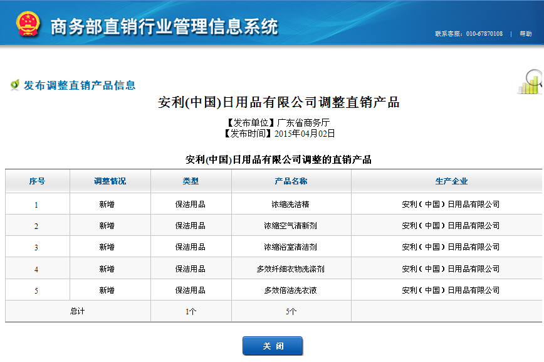Click the 总计 total label
544x362 pixels.
77,311
